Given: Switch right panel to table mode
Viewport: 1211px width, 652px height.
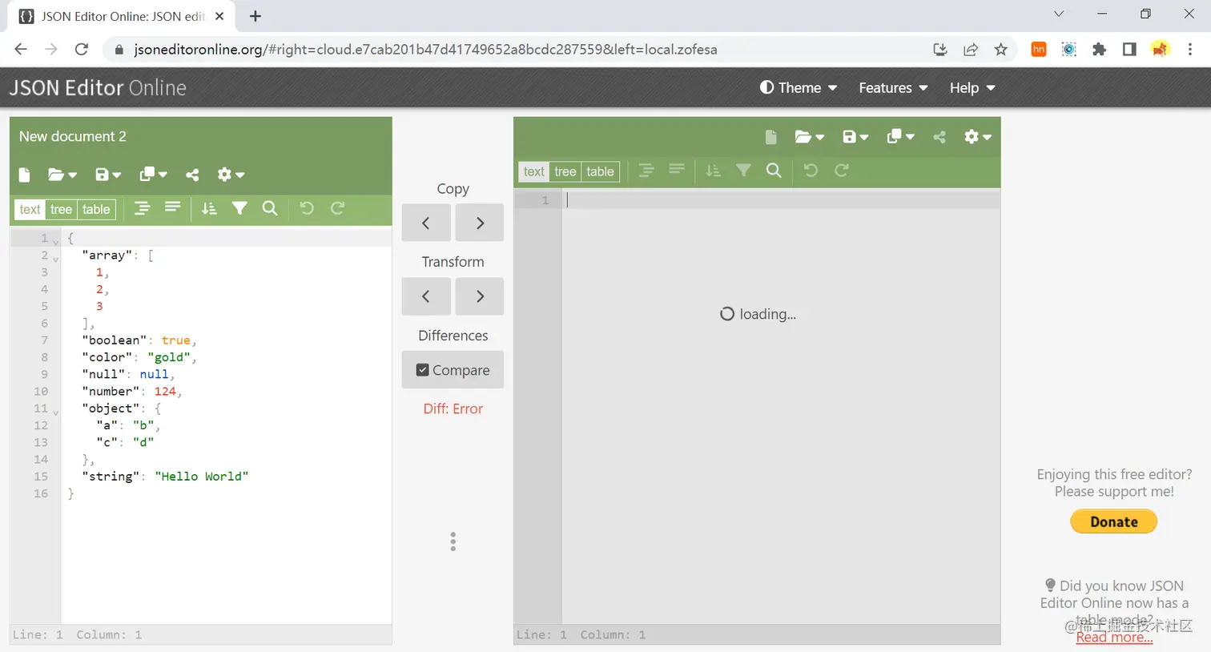Looking at the screenshot, I should [x=600, y=171].
